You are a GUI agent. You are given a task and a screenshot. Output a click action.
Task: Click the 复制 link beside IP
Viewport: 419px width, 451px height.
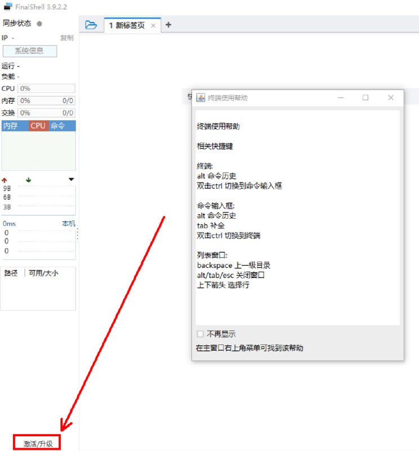pyautogui.click(x=66, y=38)
